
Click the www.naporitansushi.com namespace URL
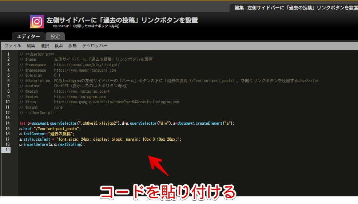(x=85, y=70)
